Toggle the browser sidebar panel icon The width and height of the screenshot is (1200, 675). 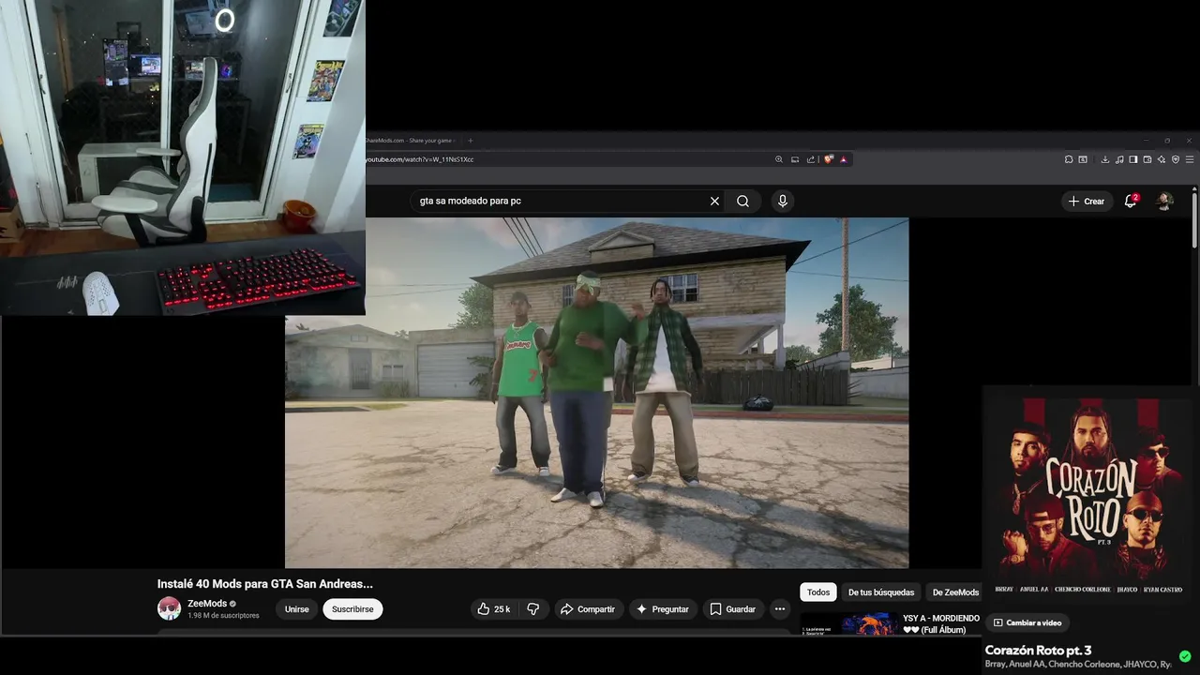pos(1133,159)
